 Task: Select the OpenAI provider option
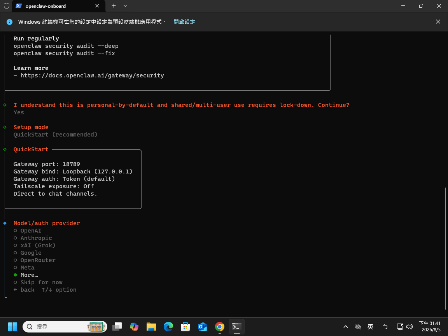click(28, 231)
